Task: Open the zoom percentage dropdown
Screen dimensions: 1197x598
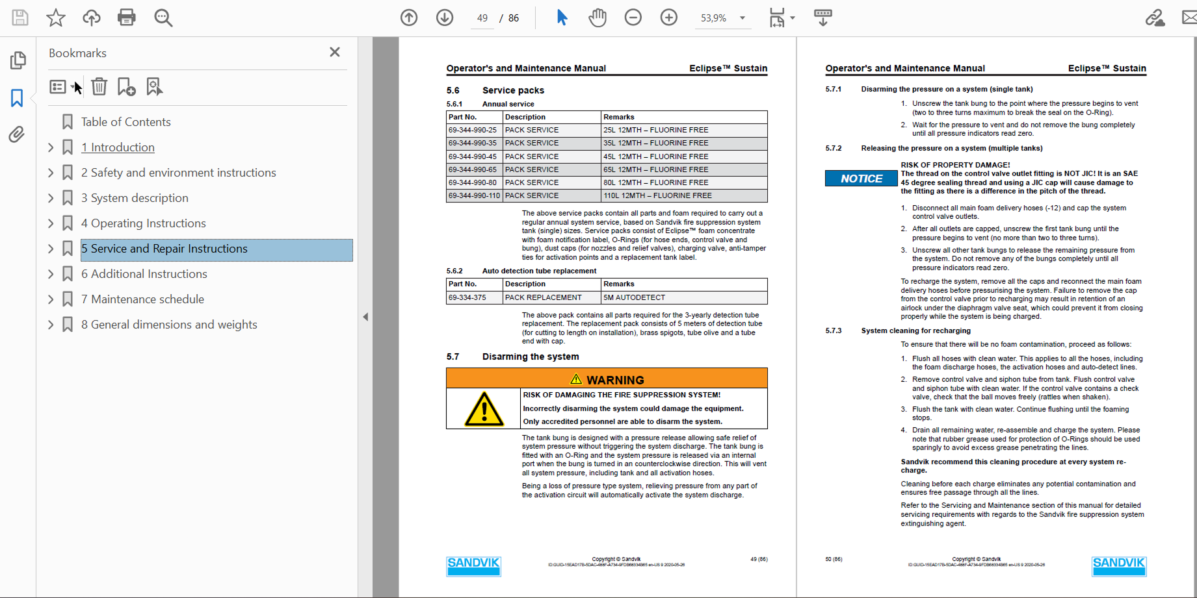Action: click(x=742, y=18)
